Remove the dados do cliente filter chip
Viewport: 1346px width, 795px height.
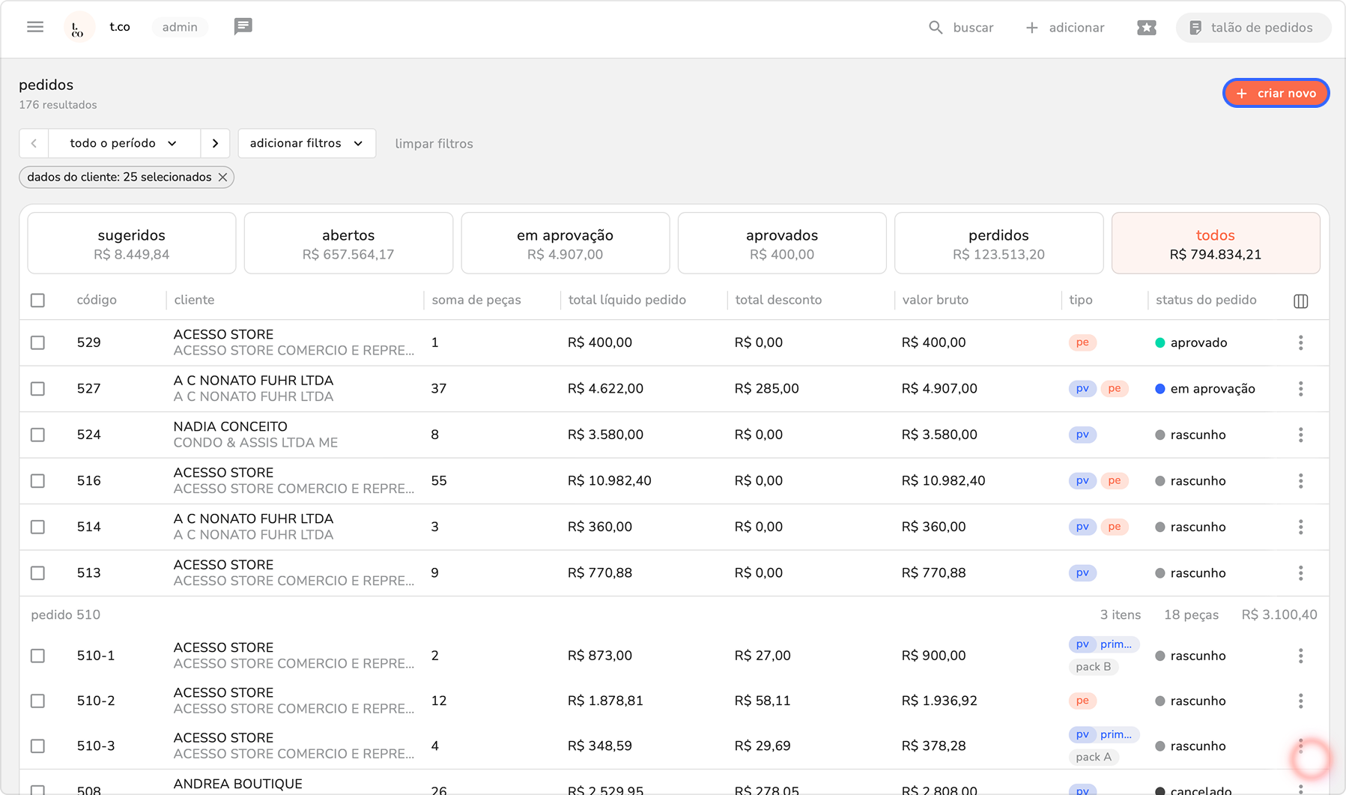(x=222, y=178)
